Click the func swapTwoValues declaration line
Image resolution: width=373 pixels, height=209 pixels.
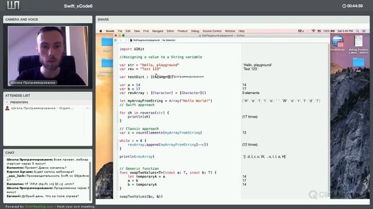[168, 172]
